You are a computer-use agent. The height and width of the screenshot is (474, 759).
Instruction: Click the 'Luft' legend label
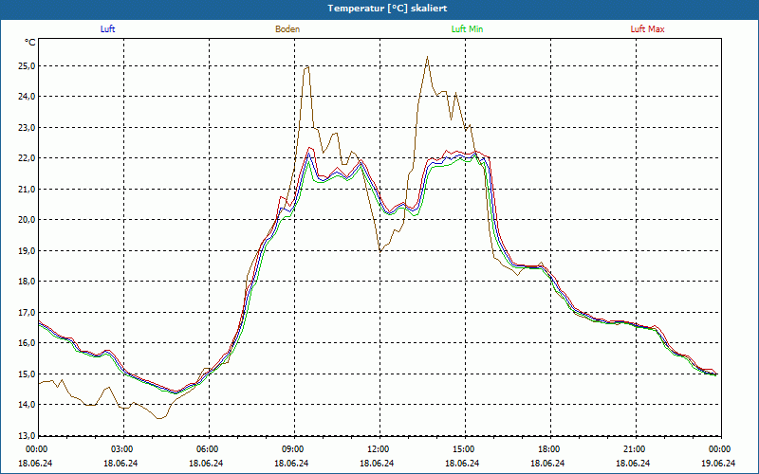coord(107,29)
